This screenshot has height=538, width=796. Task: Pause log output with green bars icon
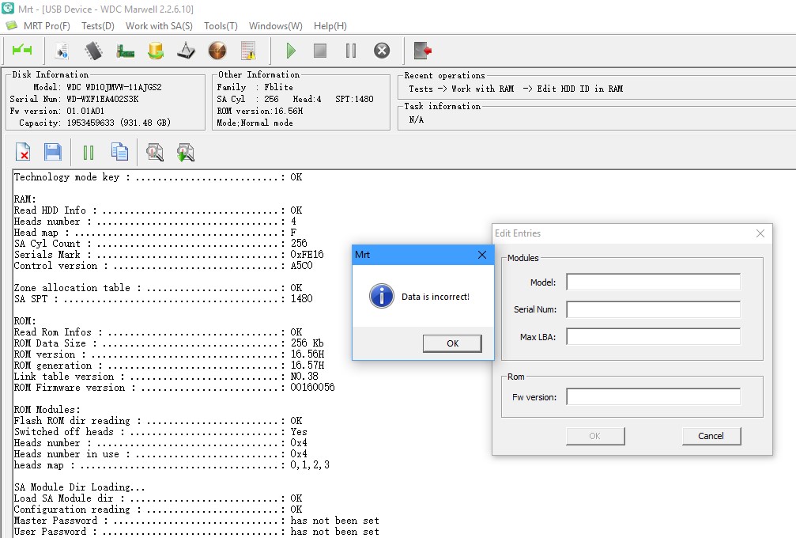point(89,153)
